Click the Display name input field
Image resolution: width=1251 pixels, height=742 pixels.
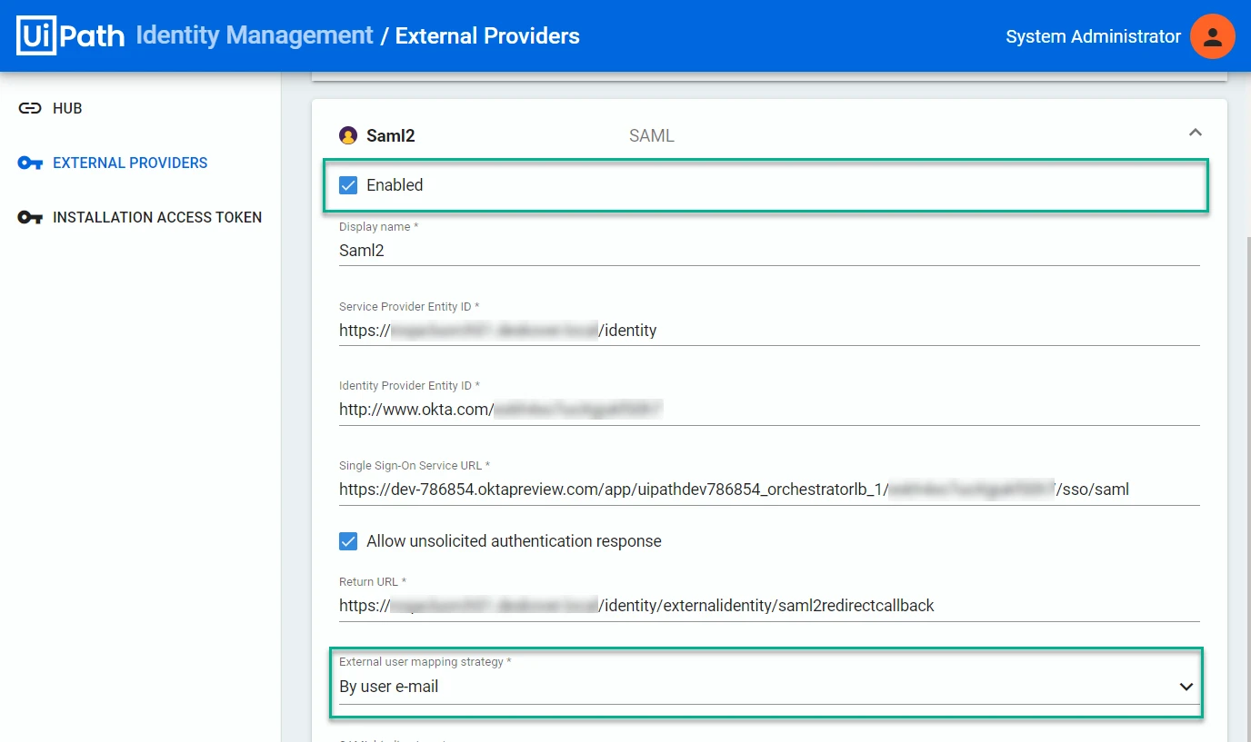coord(769,251)
